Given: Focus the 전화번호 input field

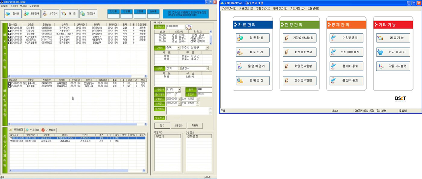Looking at the screenshot, I should point(175,27).
